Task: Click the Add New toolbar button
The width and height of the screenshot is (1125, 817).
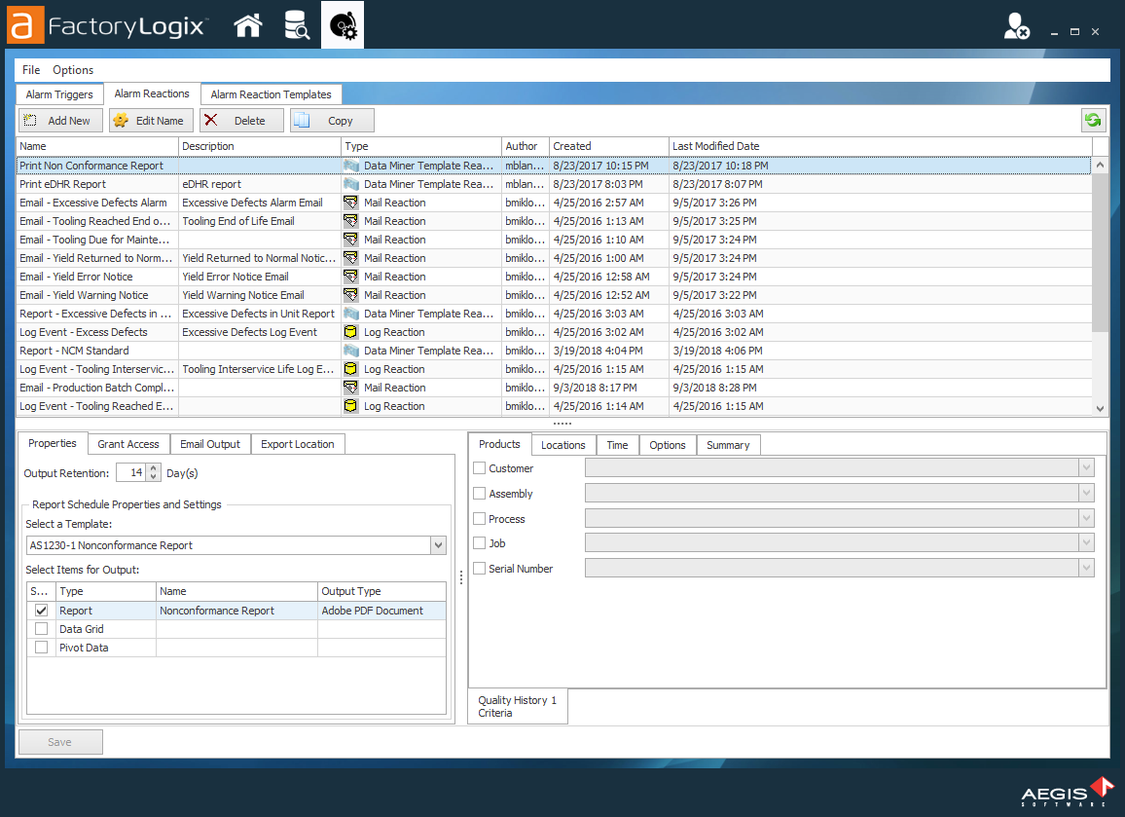Action: (x=59, y=121)
